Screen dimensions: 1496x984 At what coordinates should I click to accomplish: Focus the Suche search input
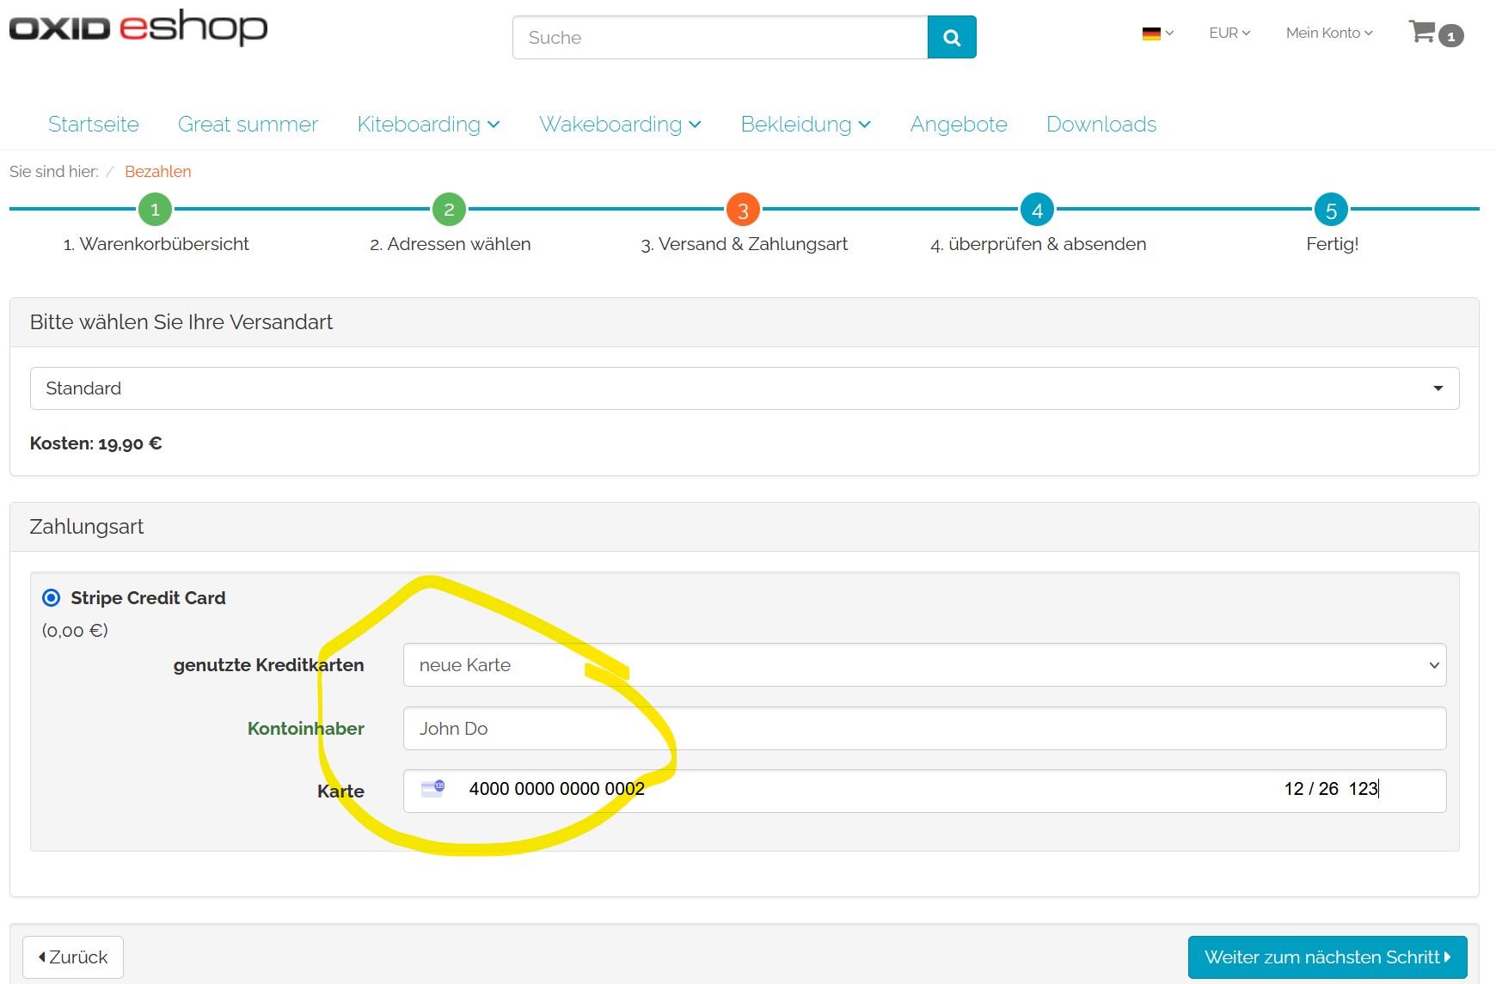pos(720,37)
